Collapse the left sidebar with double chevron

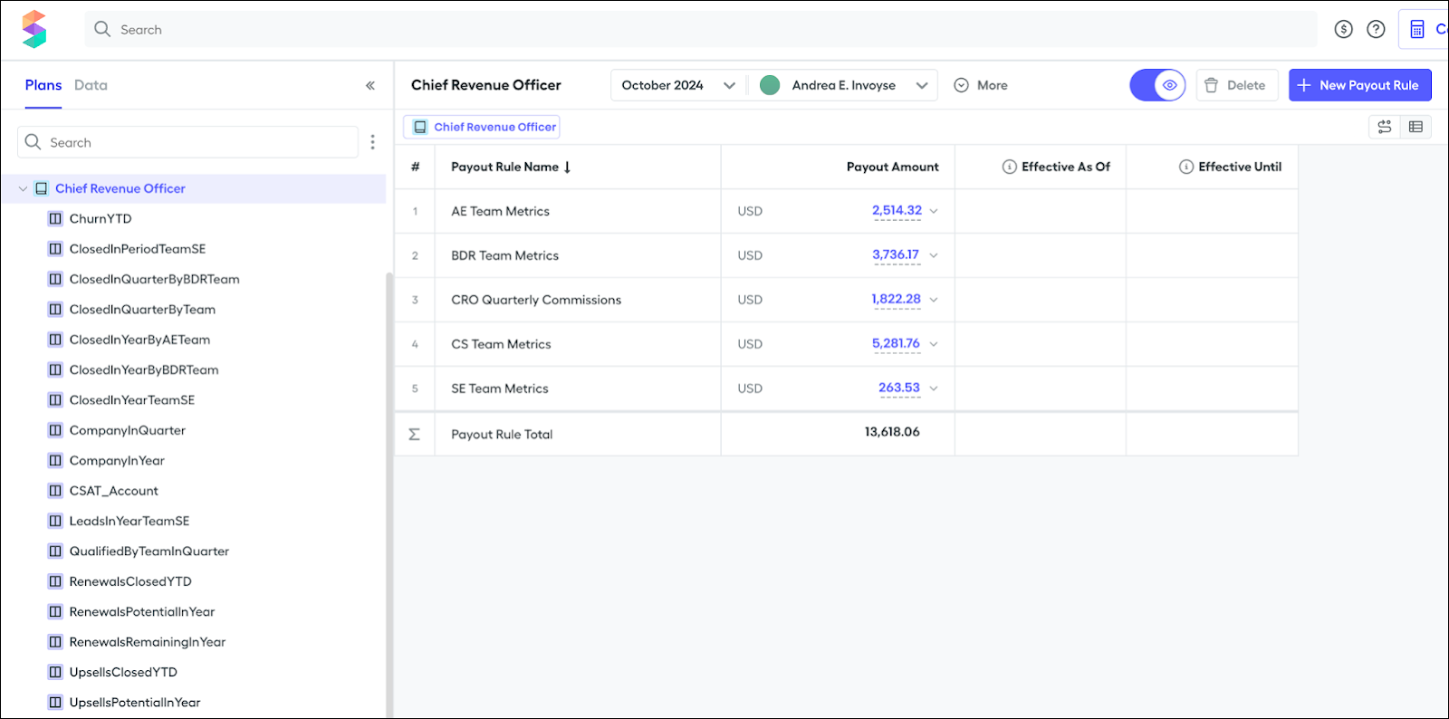[369, 85]
